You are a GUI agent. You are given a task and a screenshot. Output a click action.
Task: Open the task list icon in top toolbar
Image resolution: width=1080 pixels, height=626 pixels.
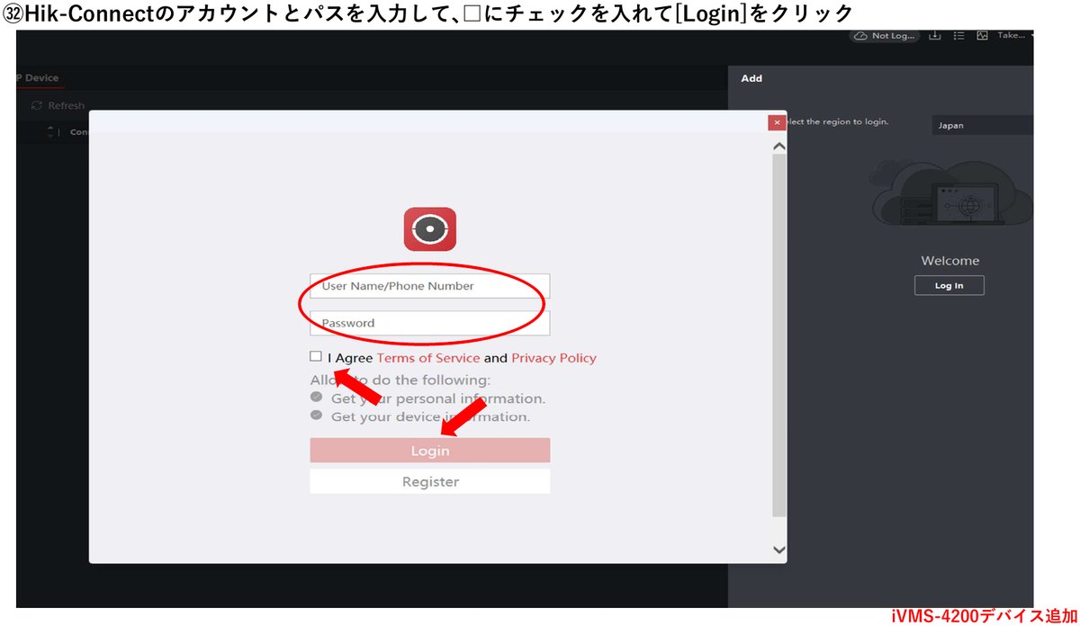(x=959, y=35)
